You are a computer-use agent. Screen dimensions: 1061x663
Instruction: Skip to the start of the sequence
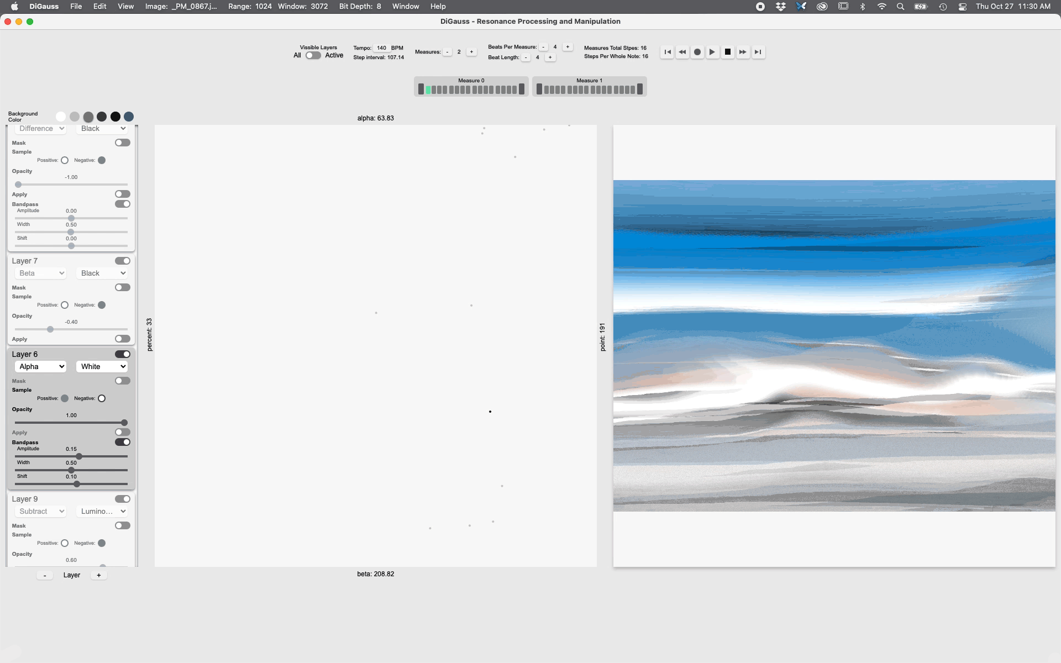point(668,52)
